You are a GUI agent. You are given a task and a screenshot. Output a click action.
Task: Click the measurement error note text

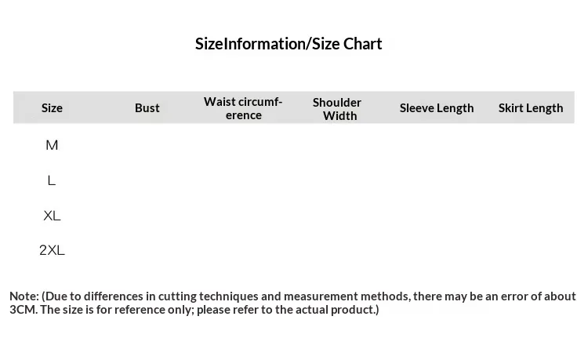(x=292, y=303)
